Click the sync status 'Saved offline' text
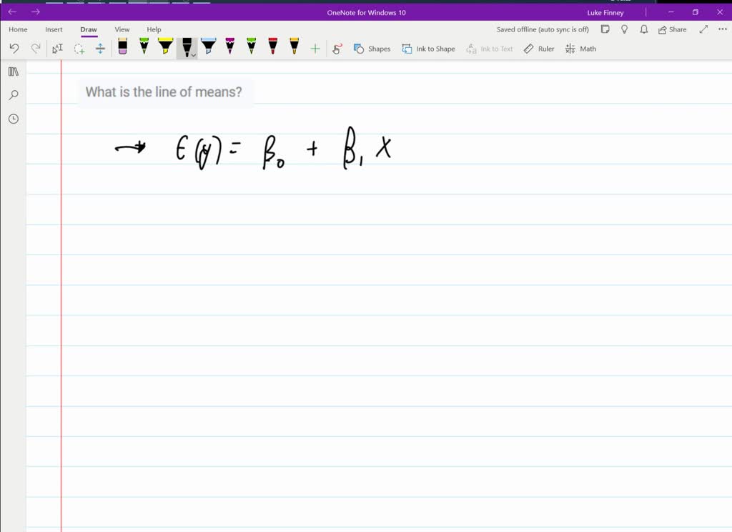732x532 pixels. pos(543,29)
